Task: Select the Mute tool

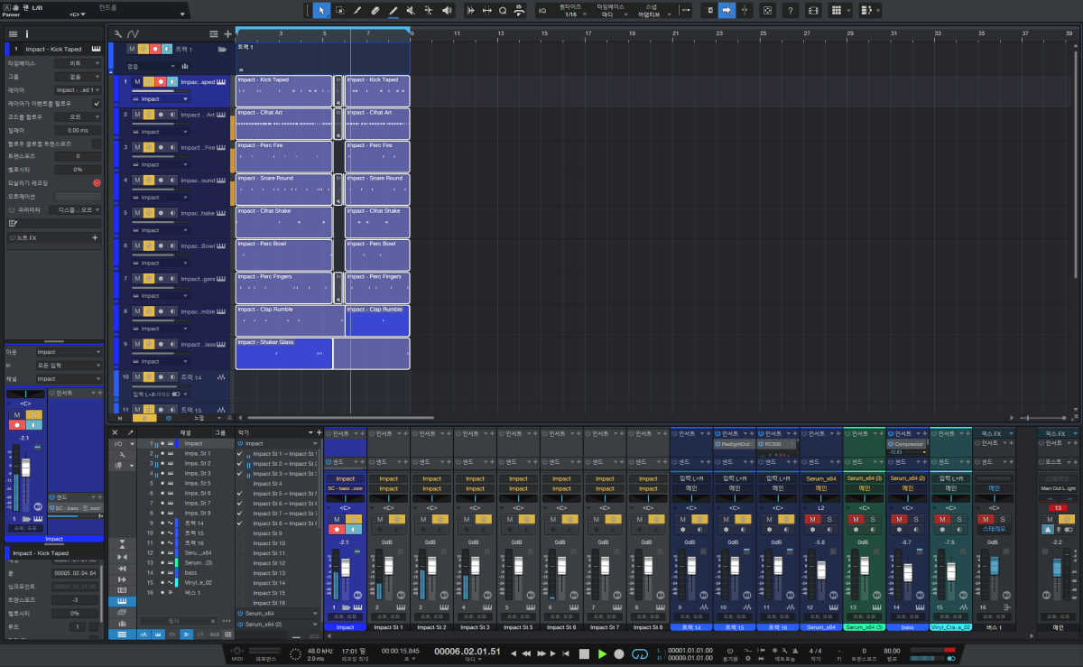Action: coord(411,11)
